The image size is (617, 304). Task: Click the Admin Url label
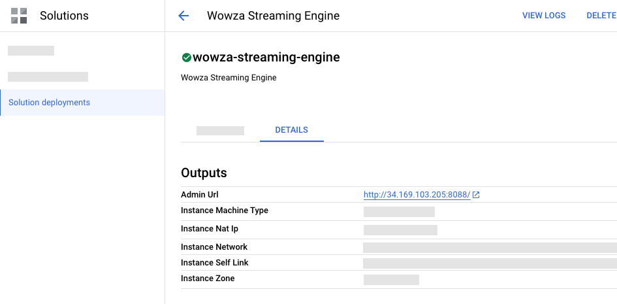(x=200, y=195)
